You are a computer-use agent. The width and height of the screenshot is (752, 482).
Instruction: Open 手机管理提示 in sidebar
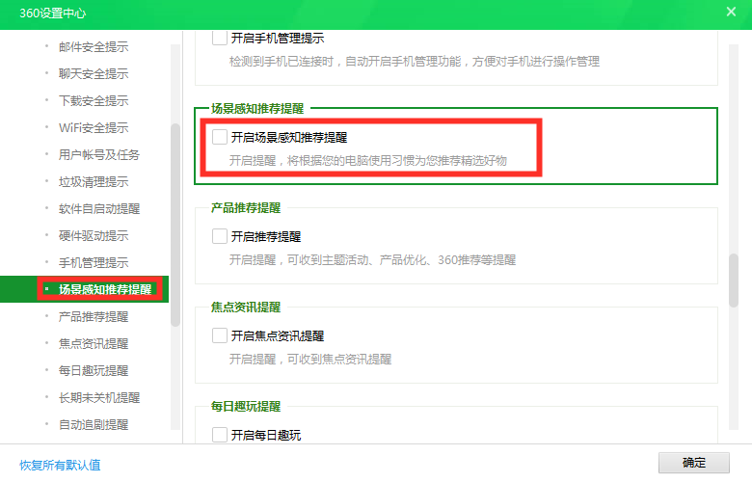point(94,263)
